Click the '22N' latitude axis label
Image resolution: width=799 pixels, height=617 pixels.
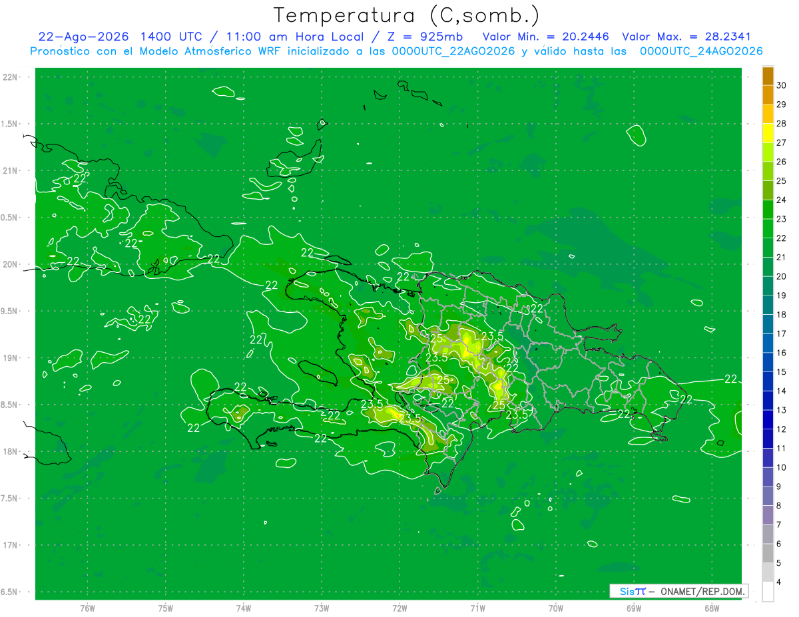click(x=11, y=77)
